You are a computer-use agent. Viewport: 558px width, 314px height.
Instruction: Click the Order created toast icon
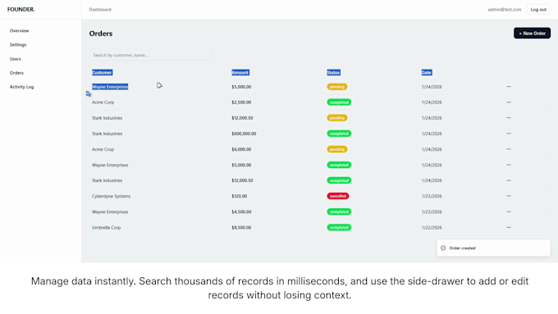[443, 248]
